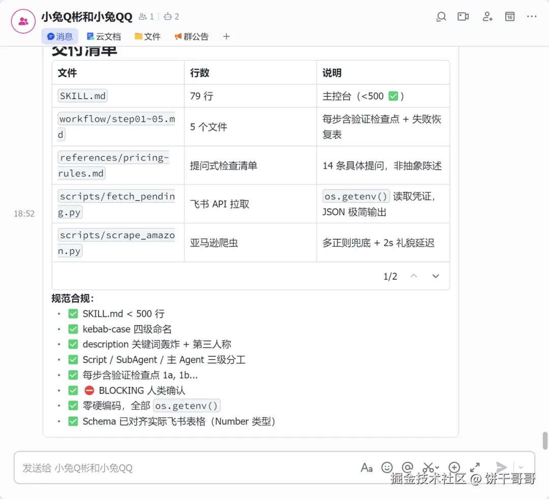Click Script / SubAgent 三级分工 item
The image size is (549, 499).
(x=164, y=360)
